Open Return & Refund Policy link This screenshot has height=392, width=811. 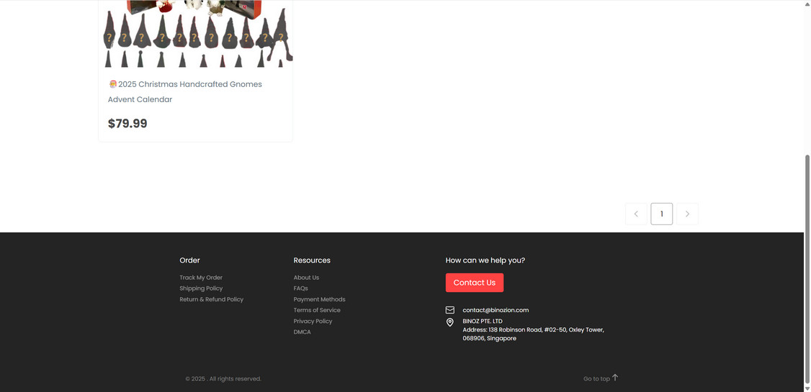211,299
